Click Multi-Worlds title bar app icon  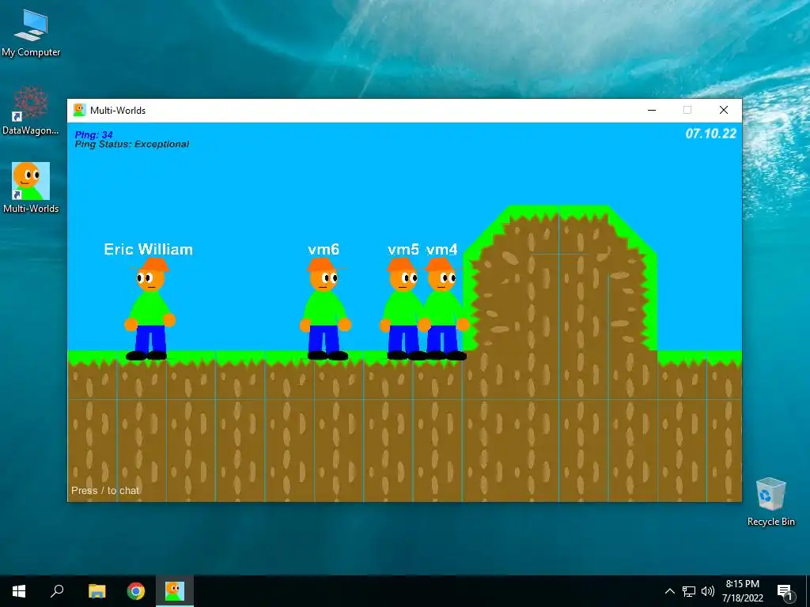(x=79, y=110)
